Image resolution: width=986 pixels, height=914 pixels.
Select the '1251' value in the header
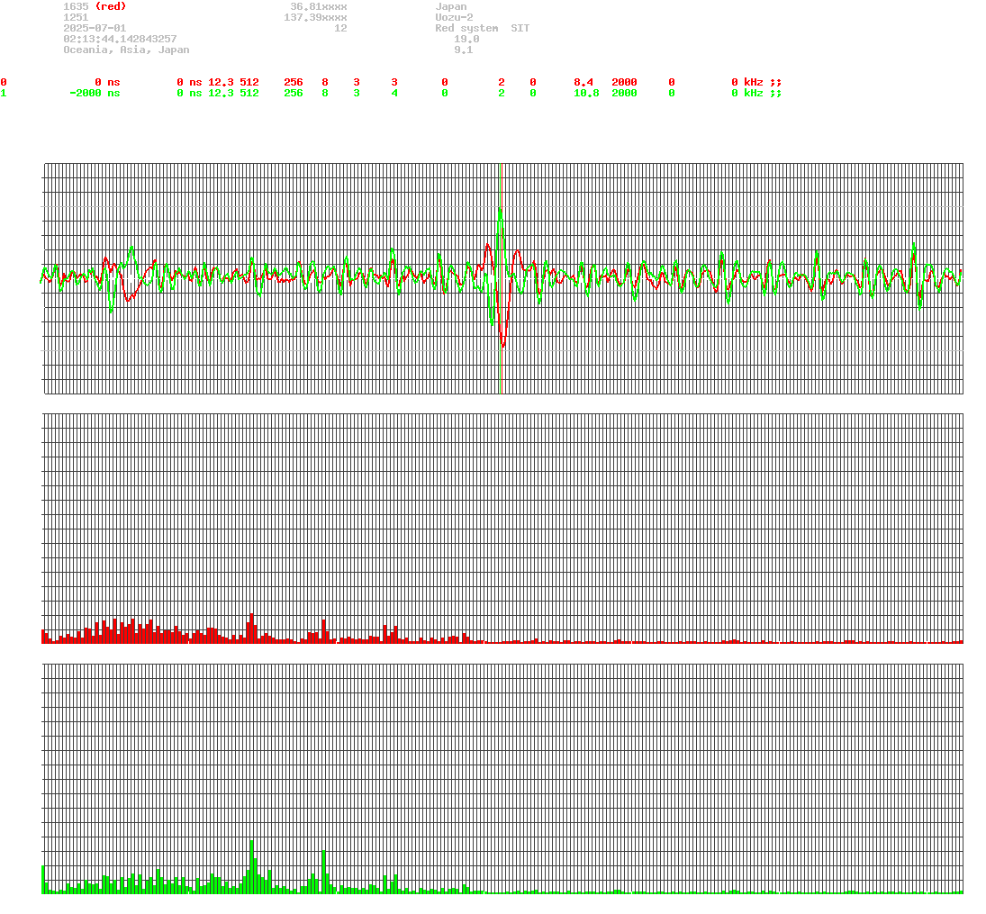pyautogui.click(x=76, y=17)
